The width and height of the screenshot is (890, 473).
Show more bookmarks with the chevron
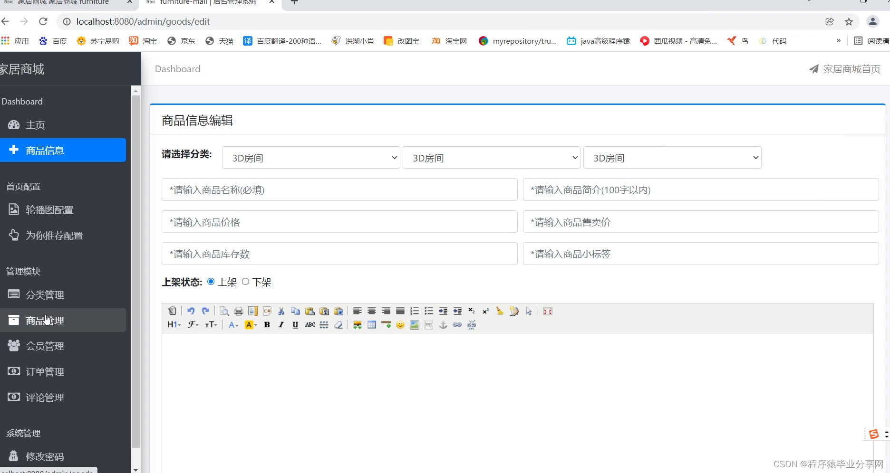[839, 41]
